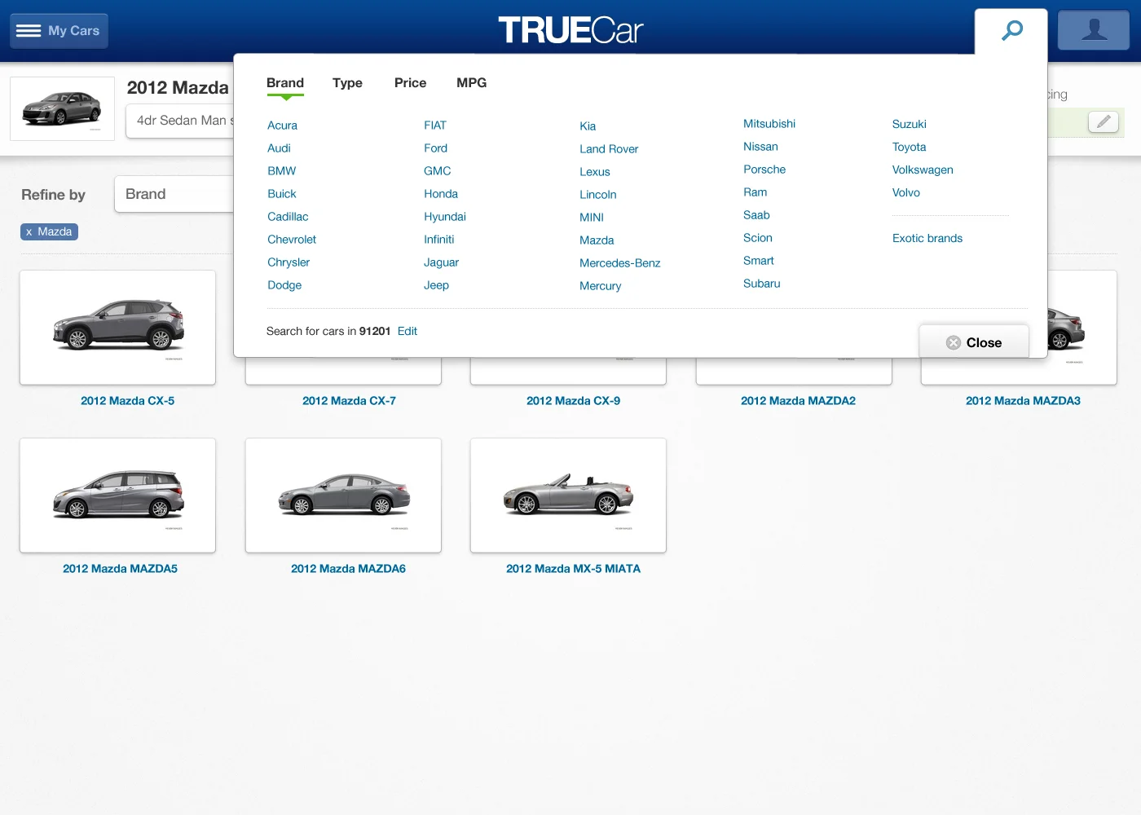Pick the Chrysler brand

[x=289, y=262]
